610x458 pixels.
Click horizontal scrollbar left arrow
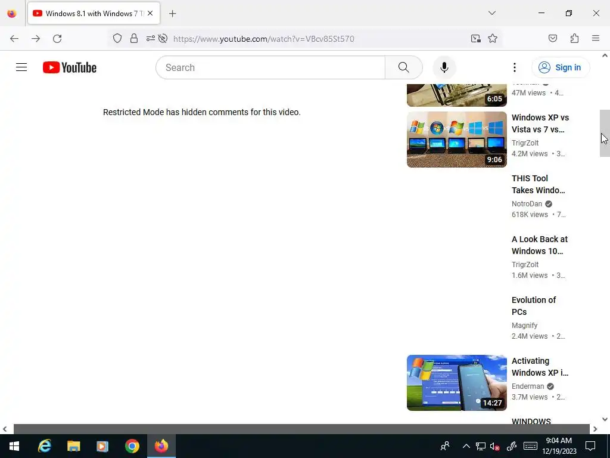[x=5, y=429]
